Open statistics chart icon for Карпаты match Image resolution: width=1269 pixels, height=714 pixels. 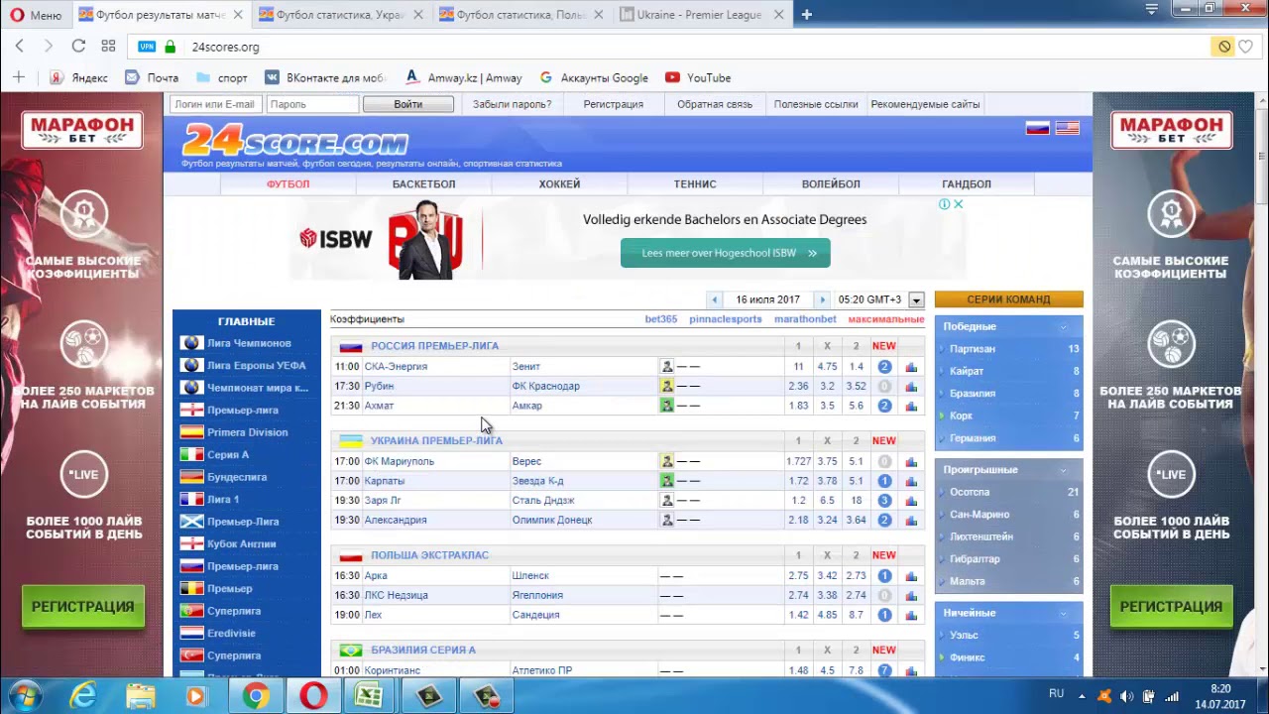click(911, 481)
